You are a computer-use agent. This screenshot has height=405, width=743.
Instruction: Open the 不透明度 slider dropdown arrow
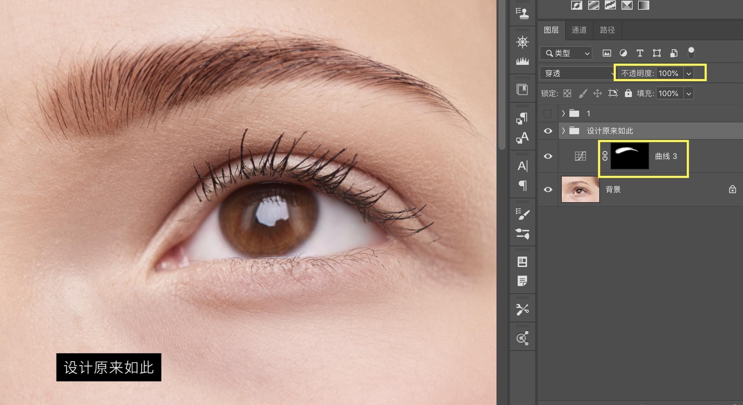[688, 74]
